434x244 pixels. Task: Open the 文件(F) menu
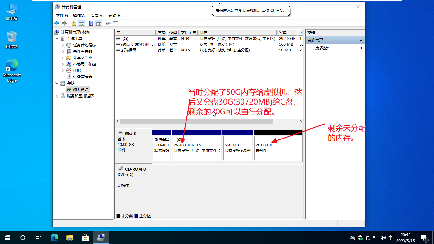coord(62,15)
